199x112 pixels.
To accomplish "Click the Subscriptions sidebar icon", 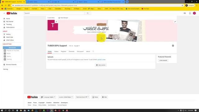I will tap(4, 27).
